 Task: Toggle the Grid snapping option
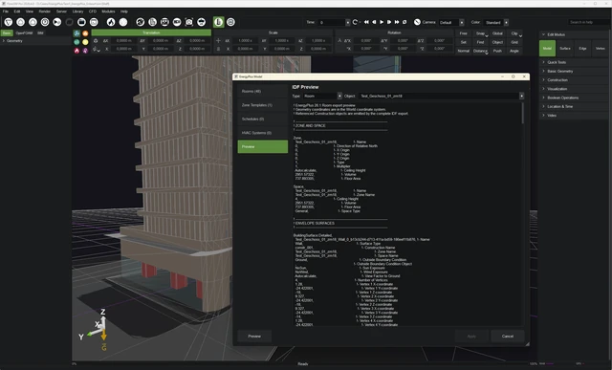coord(514,42)
